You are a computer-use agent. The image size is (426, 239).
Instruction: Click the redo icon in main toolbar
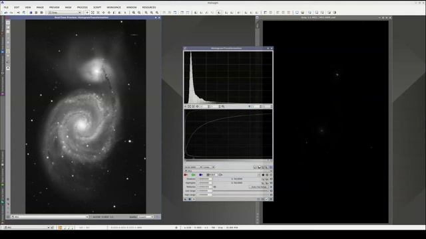pos(11,13)
